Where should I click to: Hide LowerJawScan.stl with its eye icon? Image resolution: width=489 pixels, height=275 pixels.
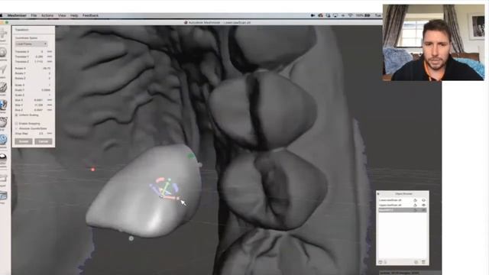pos(423,200)
